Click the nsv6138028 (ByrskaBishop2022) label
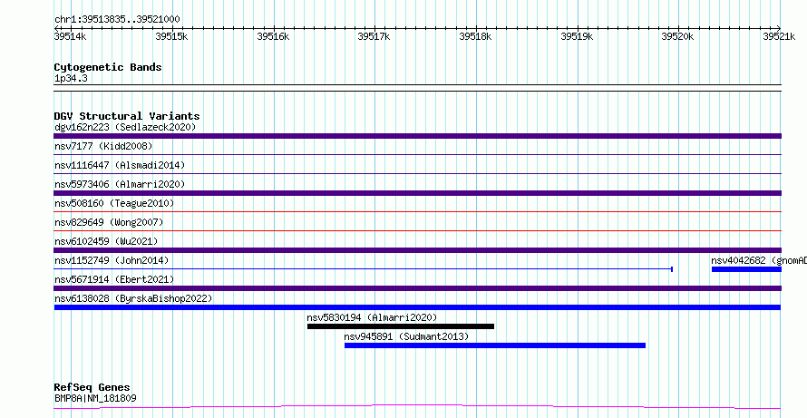The width and height of the screenshot is (807, 418). (133, 298)
